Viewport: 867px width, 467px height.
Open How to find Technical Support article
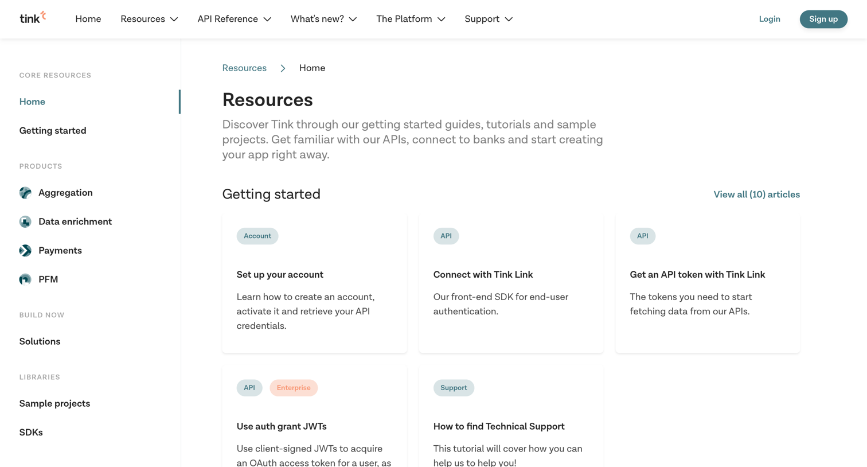(x=511, y=417)
